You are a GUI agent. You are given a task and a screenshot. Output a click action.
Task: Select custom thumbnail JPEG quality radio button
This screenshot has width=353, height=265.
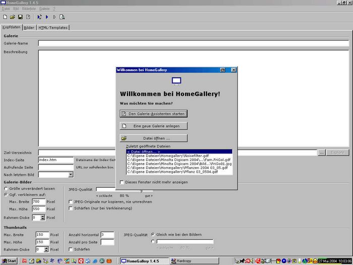[153, 241]
